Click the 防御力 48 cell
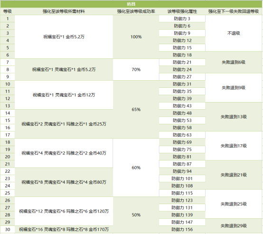263x234 pixels. pyautogui.click(x=182, y=113)
